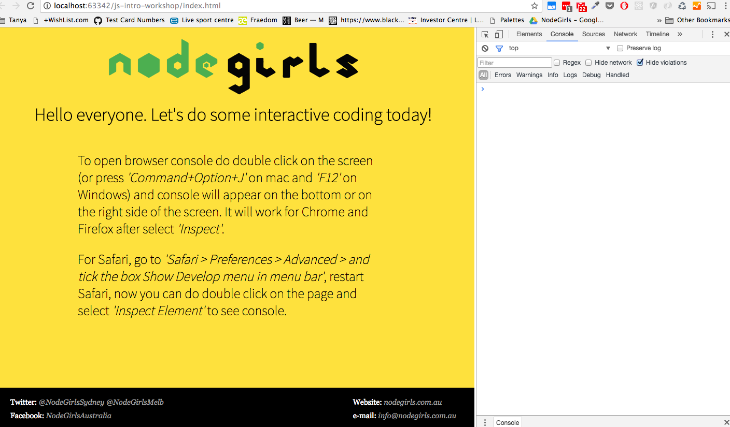Filter console by Debug
This screenshot has height=427, width=730.
tap(592, 75)
